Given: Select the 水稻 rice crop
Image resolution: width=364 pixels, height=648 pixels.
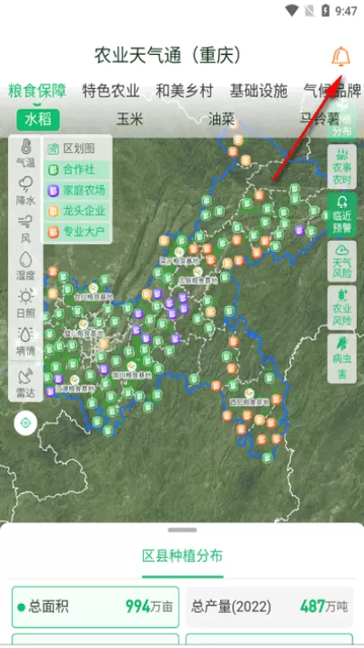Looking at the screenshot, I should [38, 120].
